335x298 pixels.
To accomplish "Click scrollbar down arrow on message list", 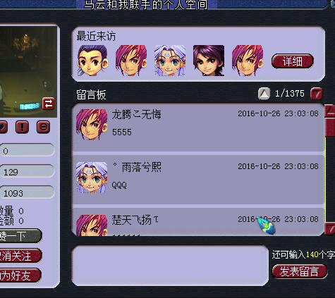I will click(x=330, y=228).
